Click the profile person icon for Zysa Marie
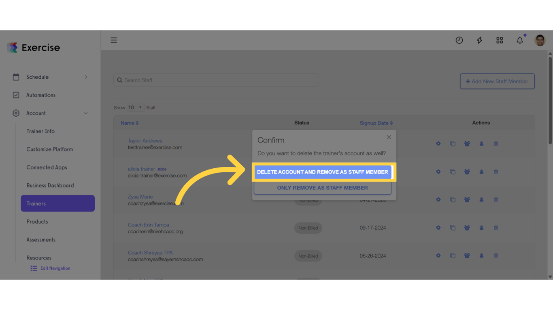Screen dimensions: 553x310 coord(481,199)
